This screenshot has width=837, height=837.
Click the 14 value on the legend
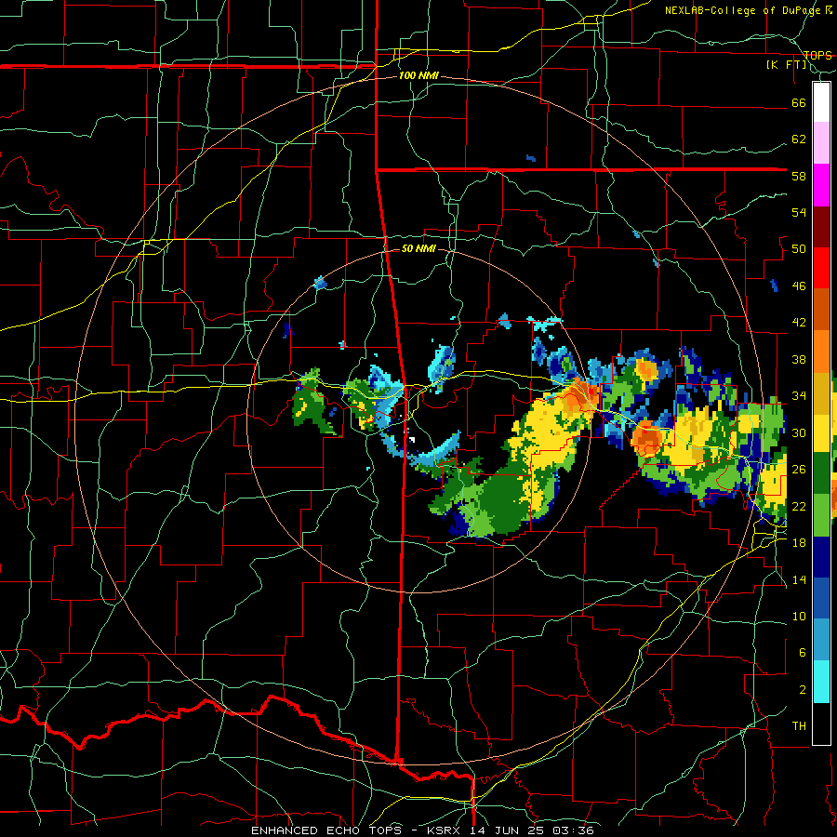[799, 579]
